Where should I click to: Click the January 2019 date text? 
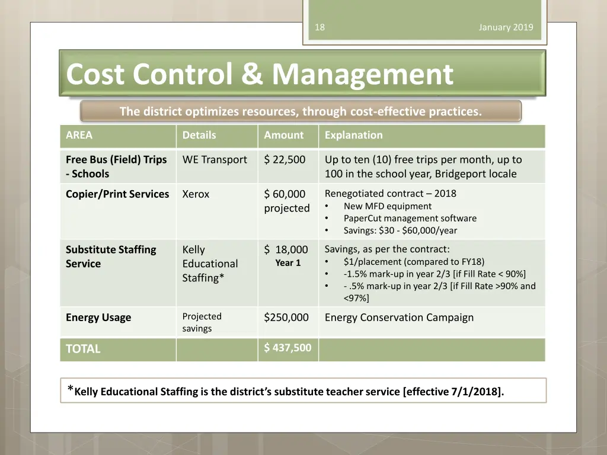click(x=506, y=27)
